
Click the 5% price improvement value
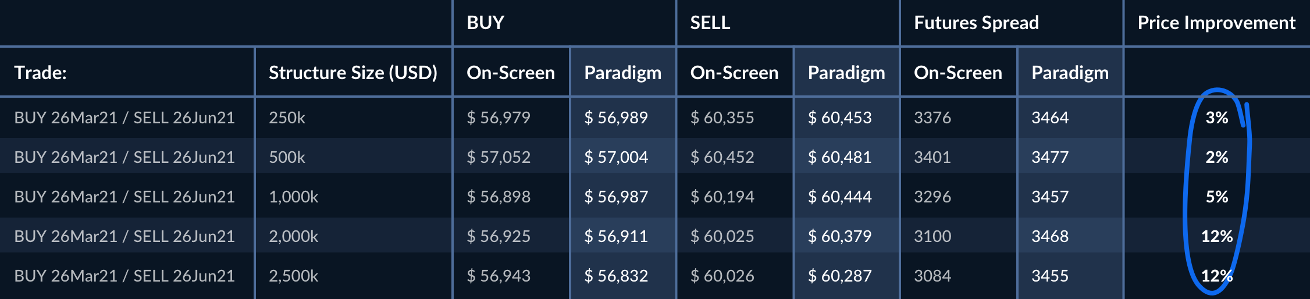[1216, 197]
